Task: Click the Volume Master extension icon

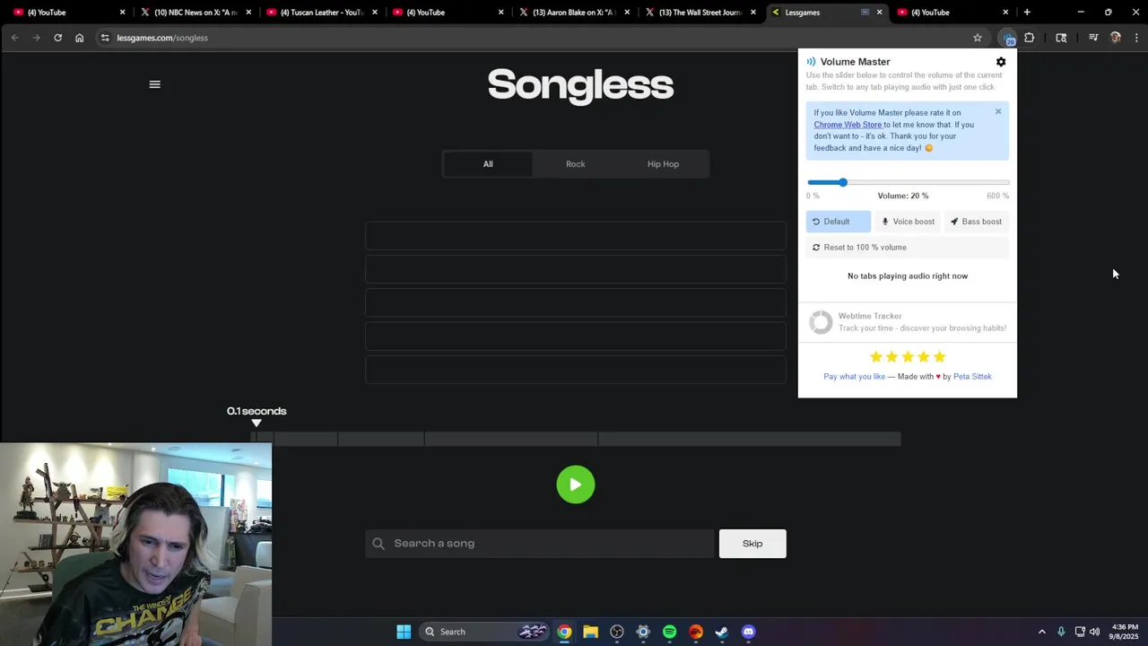Action: point(1009,38)
